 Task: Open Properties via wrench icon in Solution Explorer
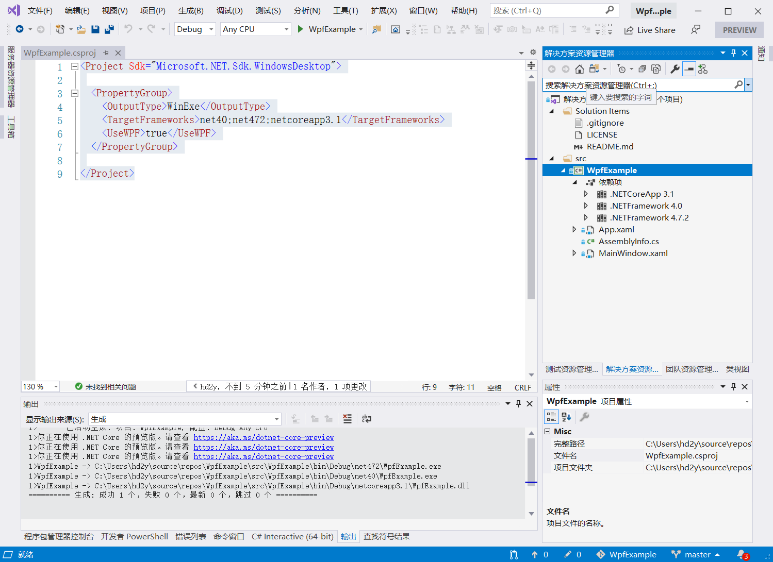pyautogui.click(x=675, y=69)
